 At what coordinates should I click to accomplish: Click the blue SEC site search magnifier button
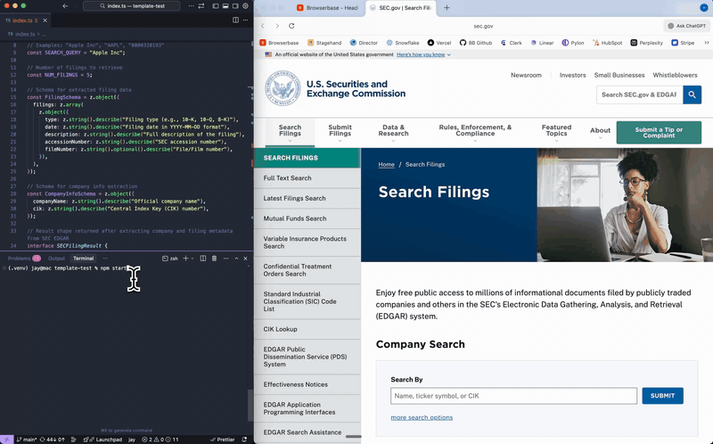click(693, 95)
